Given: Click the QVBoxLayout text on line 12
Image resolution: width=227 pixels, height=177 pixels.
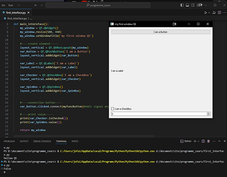Looking at the screenshot, I should [62, 48].
